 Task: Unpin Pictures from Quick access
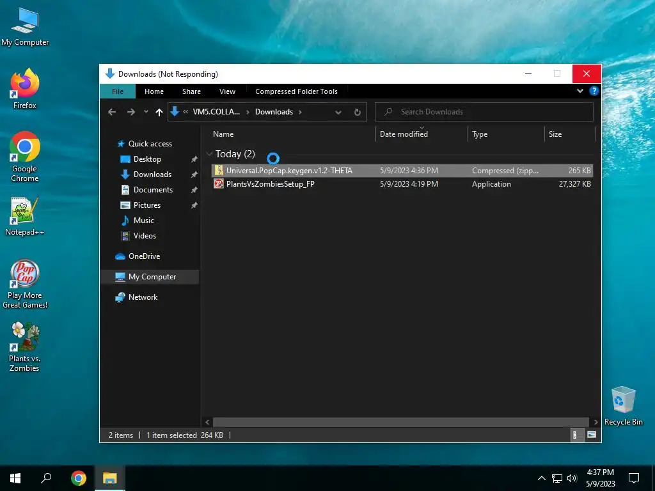194,205
